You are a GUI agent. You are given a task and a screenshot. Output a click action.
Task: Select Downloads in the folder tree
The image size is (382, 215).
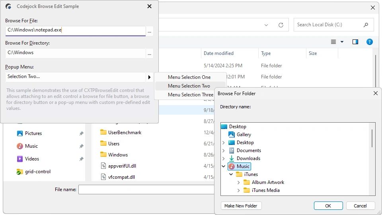click(x=248, y=158)
